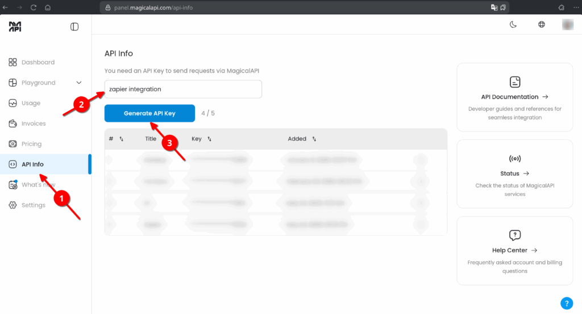Click the browser address bar URL

[153, 7]
